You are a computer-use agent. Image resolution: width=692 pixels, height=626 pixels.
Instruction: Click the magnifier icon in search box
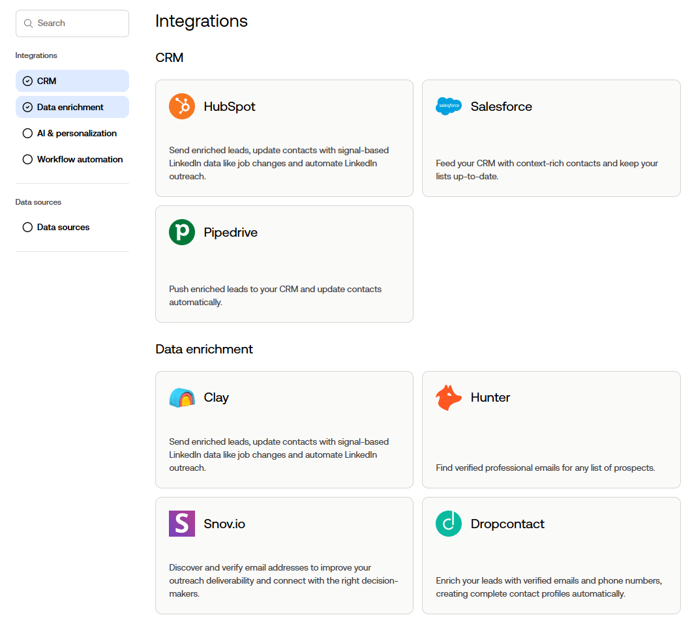(28, 23)
